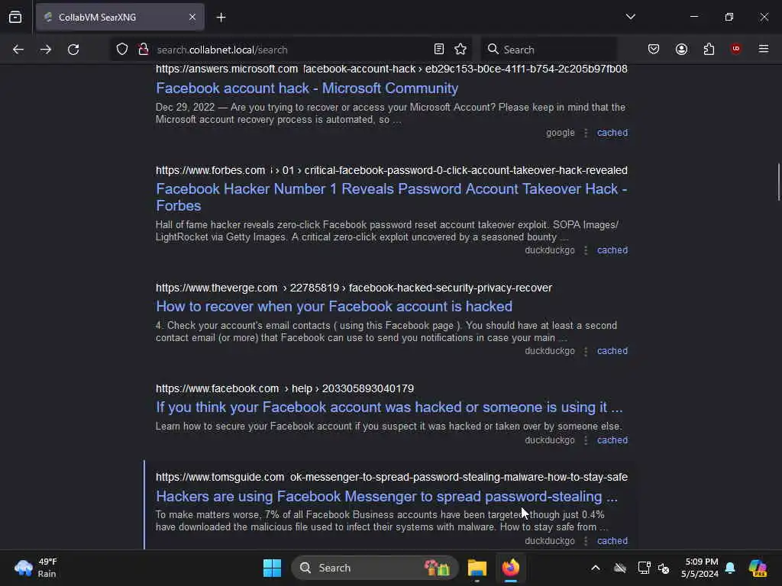Open Firefox View icon beside the tabs
782x586 pixels.
15,18
